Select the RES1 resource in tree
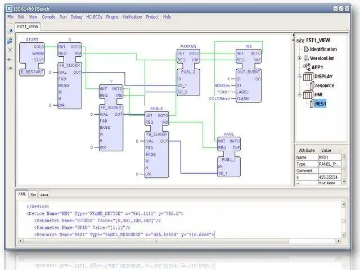This screenshot has width=360, height=270. tap(321, 103)
